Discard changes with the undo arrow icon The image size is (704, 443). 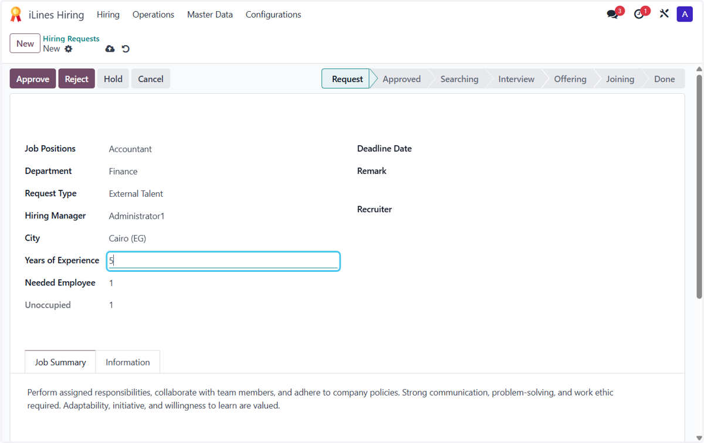tap(126, 49)
